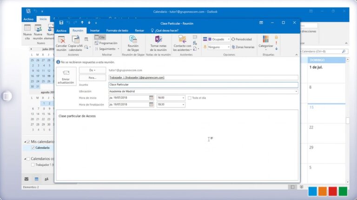357x200 pixels.
Task: Switch to the Insertar tab
Action: pos(95,31)
